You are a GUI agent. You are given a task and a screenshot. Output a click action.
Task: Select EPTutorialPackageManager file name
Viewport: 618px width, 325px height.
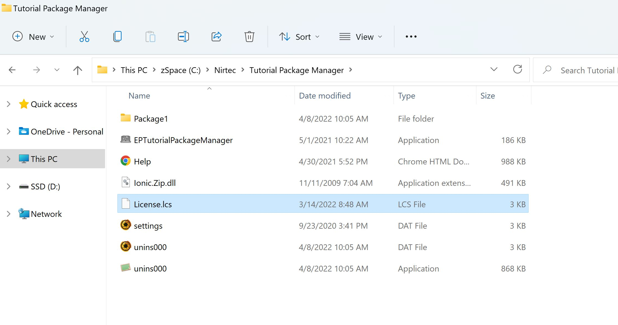click(183, 140)
